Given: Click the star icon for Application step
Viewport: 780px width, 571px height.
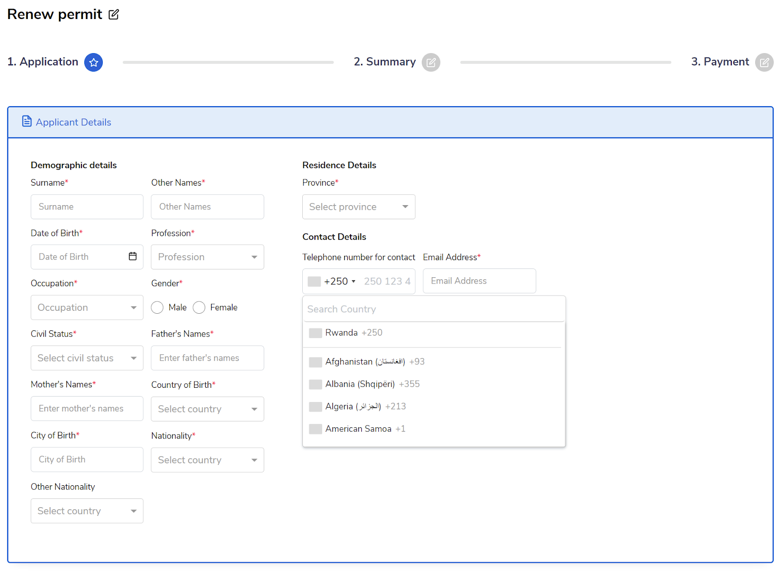Looking at the screenshot, I should tap(94, 62).
